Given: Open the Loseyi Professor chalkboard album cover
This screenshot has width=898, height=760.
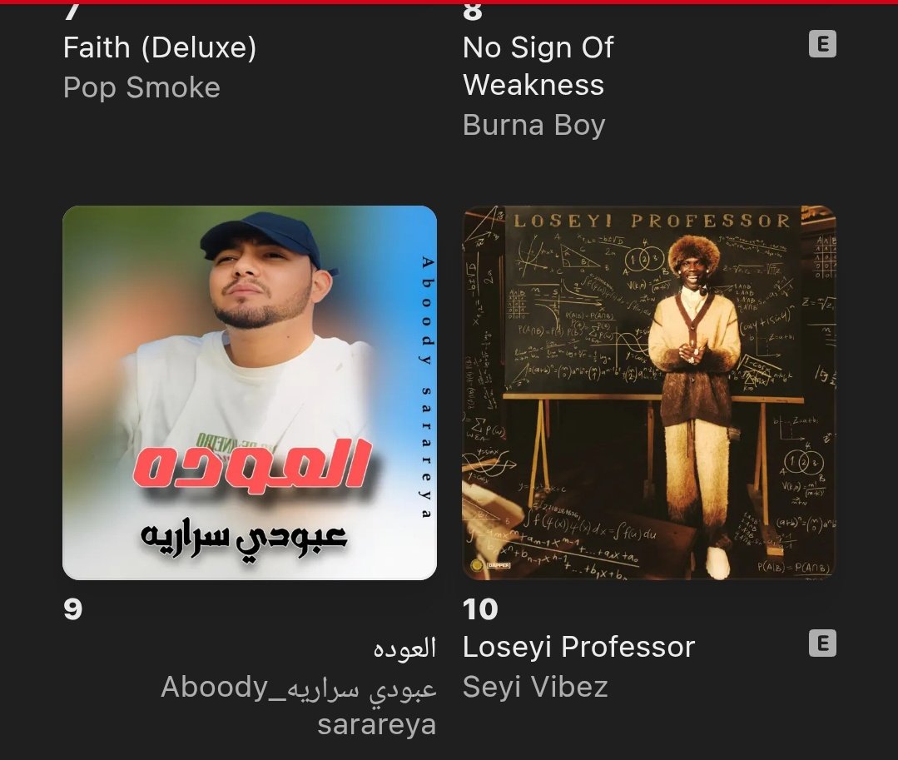Looking at the screenshot, I should 649,393.
